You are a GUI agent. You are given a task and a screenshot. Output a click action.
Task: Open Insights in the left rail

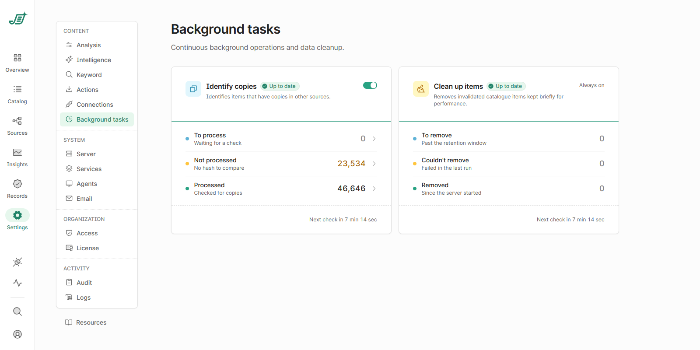[17, 157]
